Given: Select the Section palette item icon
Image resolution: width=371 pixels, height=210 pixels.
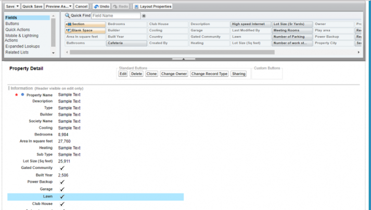Looking at the screenshot, I should click(68, 24).
